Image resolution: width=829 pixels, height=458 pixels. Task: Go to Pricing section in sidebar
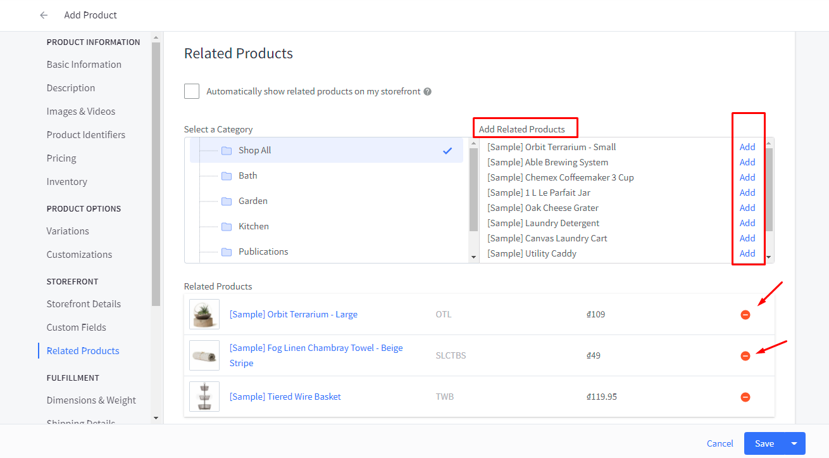coord(61,158)
